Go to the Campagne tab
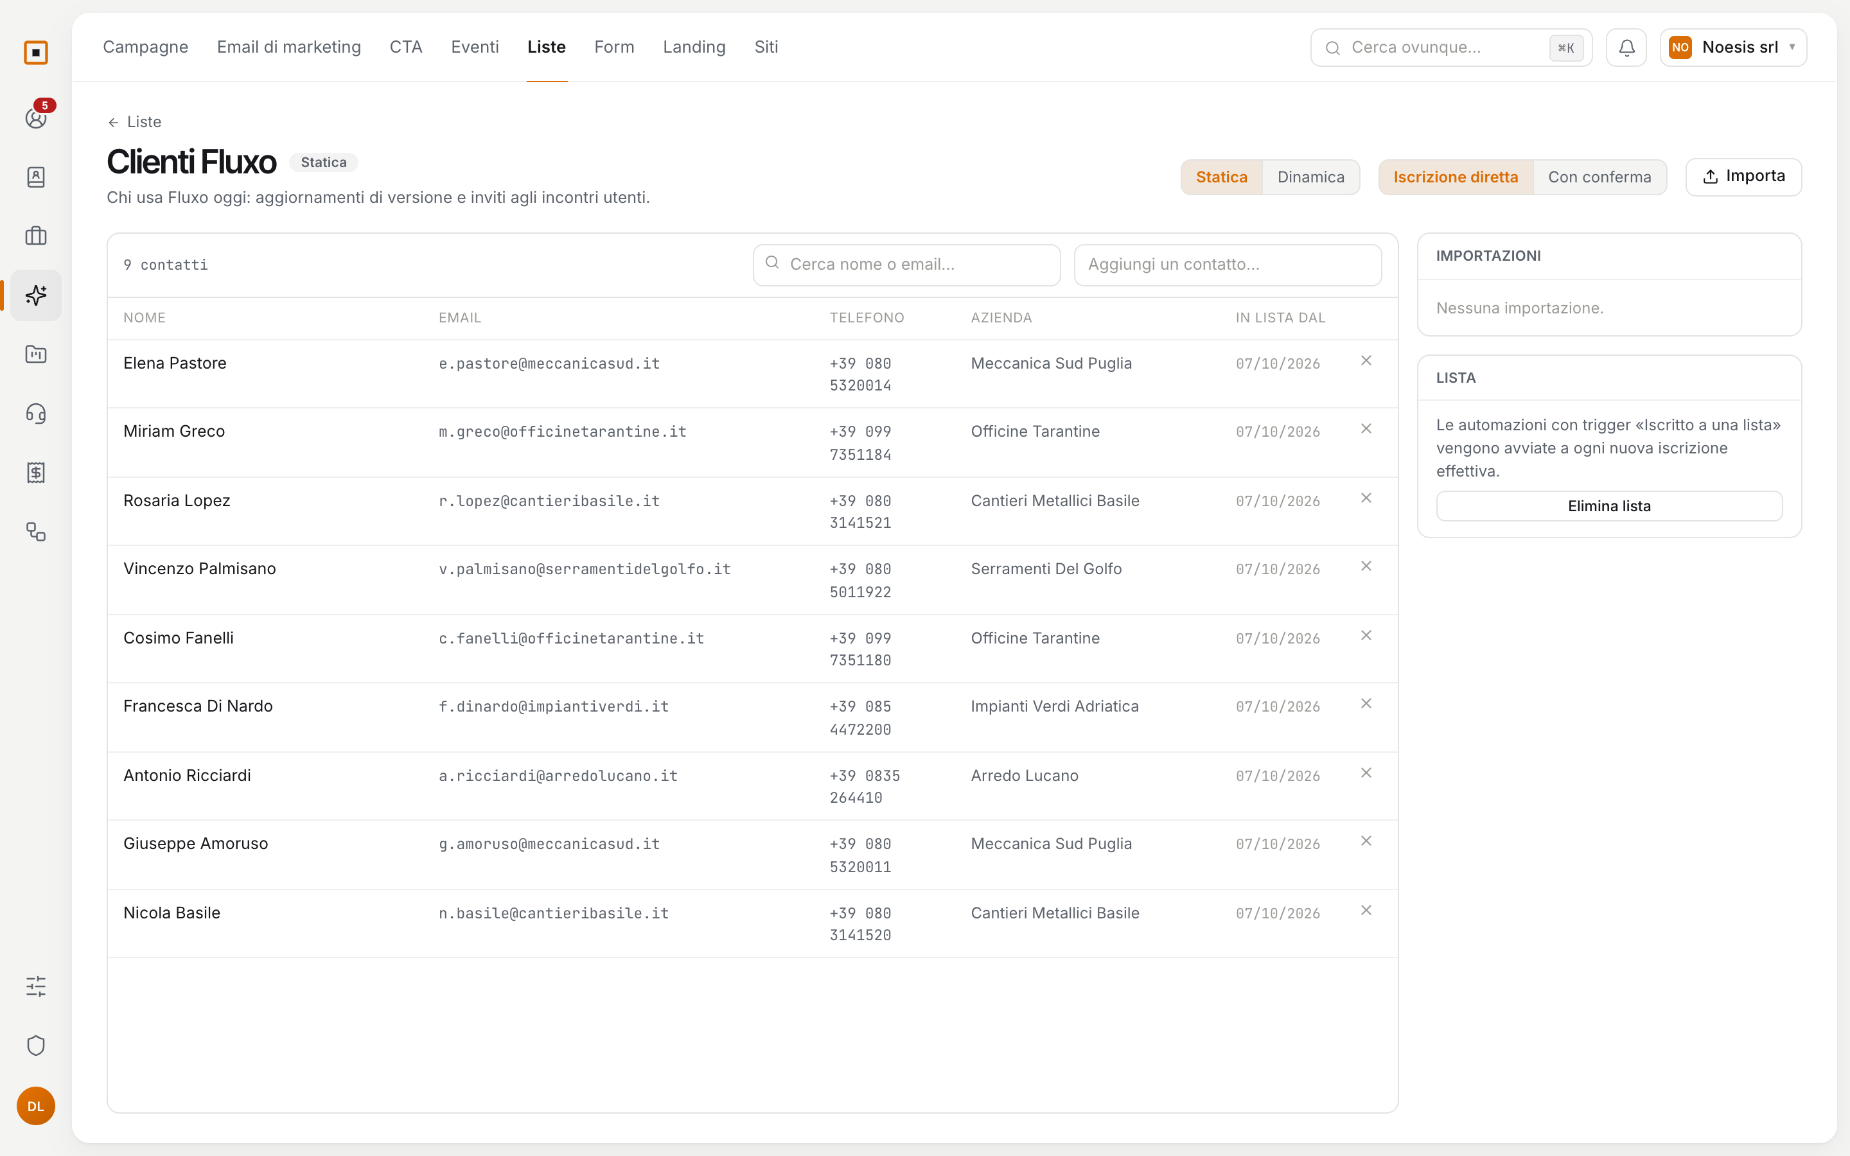This screenshot has width=1850, height=1156. 145,48
